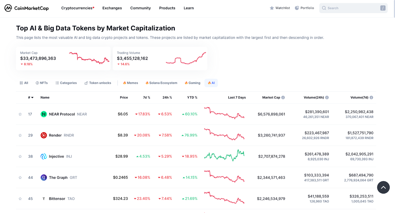This screenshot has height=213, width=395.
Task: Open the Community menu
Action: 141,8
